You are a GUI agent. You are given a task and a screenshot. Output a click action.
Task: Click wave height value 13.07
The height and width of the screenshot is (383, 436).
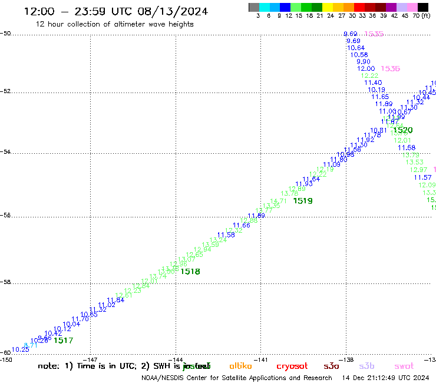[187, 259]
